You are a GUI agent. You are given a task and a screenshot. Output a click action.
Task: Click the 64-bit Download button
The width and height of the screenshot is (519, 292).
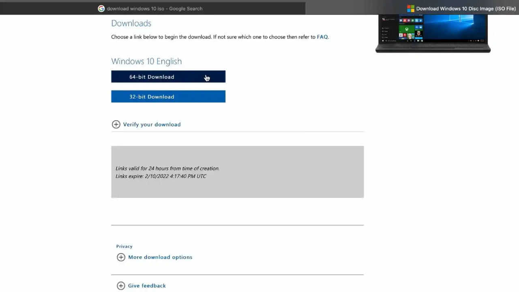(x=168, y=77)
